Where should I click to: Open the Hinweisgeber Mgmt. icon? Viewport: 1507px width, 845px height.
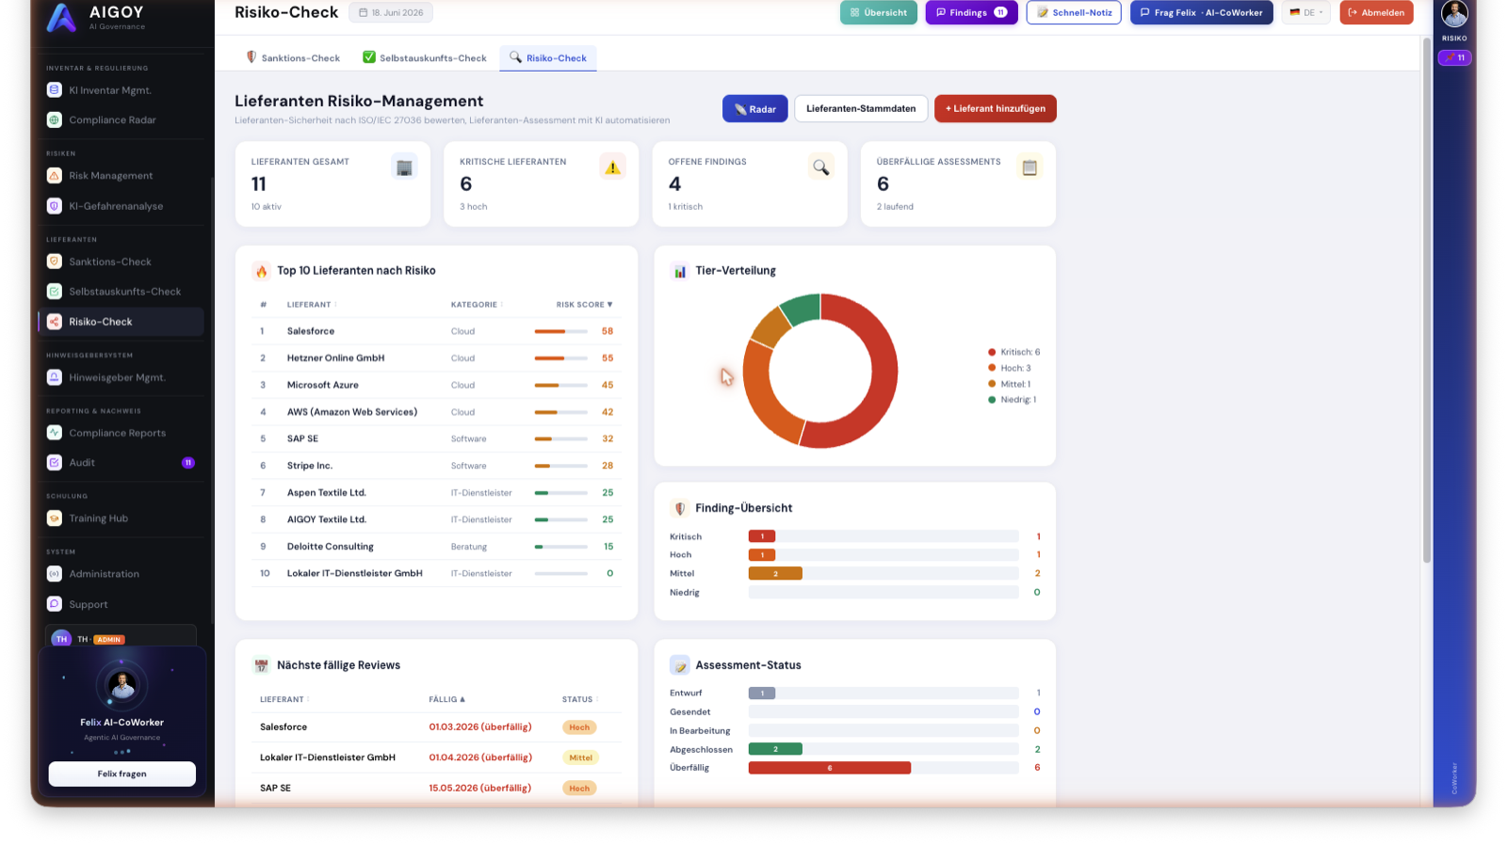pos(55,377)
